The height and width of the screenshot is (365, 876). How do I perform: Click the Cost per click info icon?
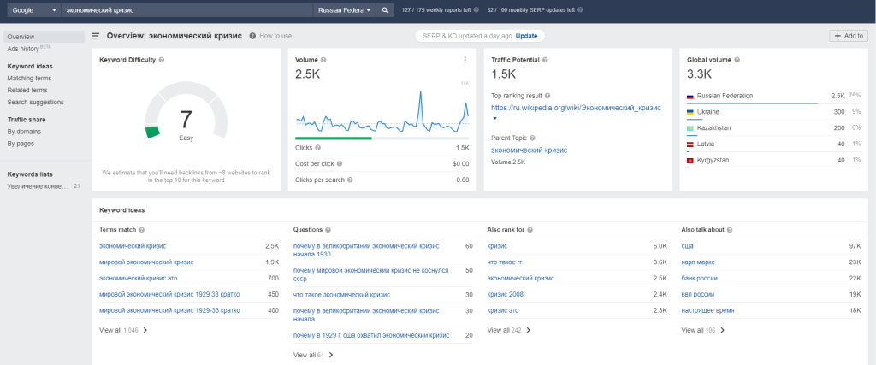coord(340,164)
